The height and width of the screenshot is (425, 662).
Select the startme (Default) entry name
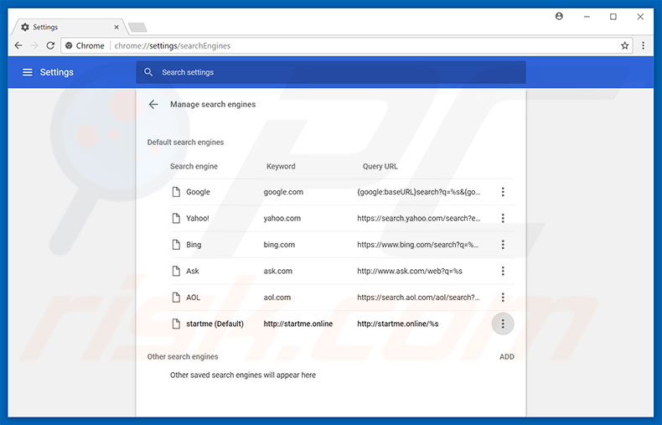point(215,324)
